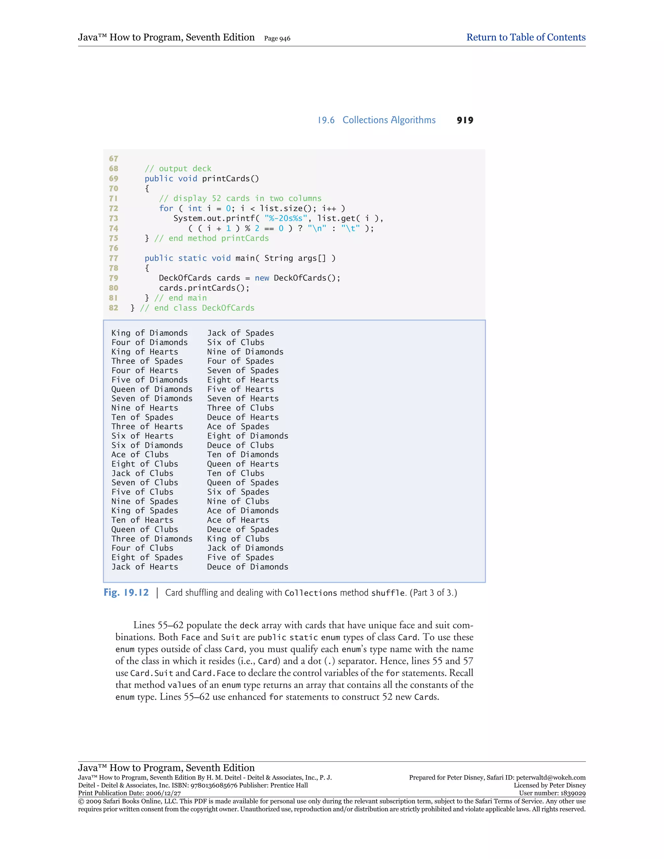Click the Fig. 19.12 caption label
Screen dimensions: 664x859
126,593
